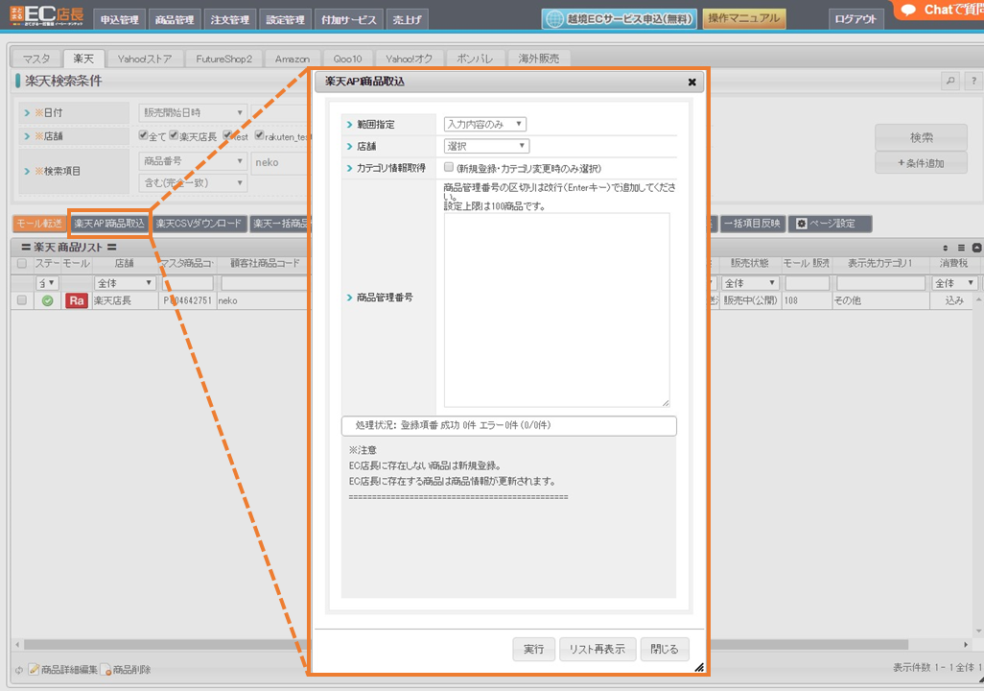This screenshot has height=691, width=984.
Task: Open the 店舗 選択 dropdown in dialog
Action: click(486, 146)
